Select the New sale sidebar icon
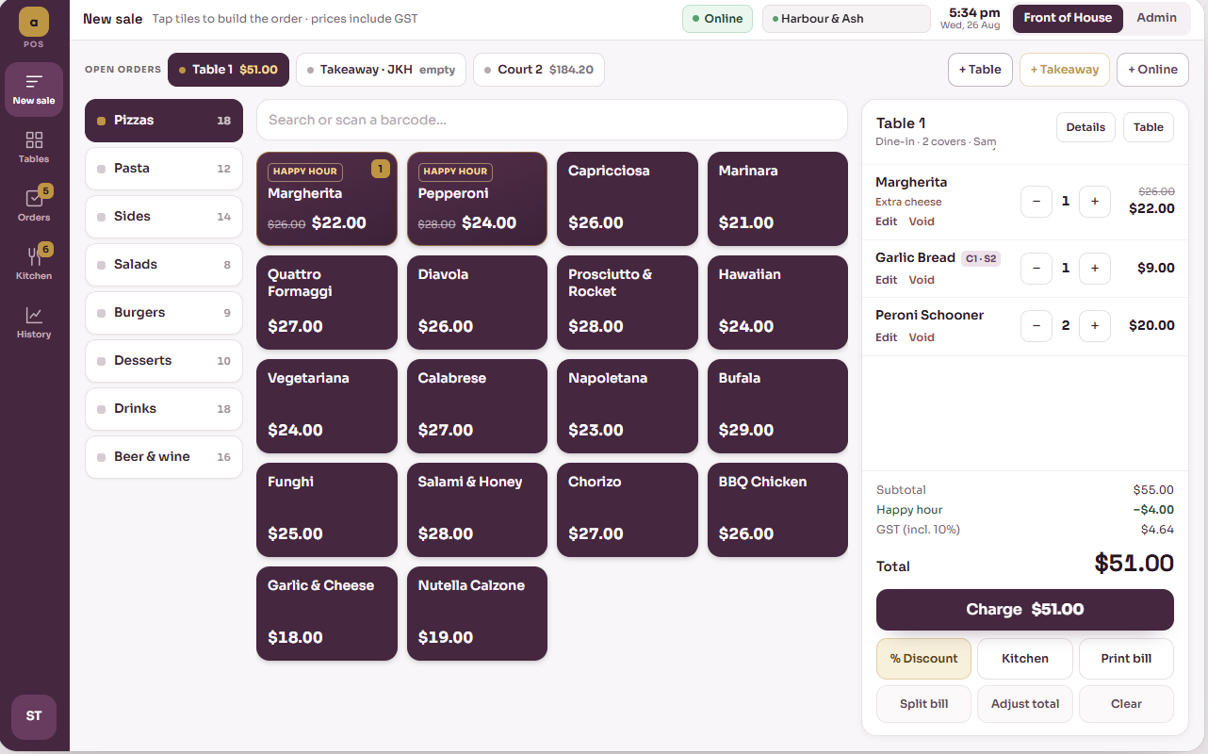This screenshot has height=754, width=1208. pyautogui.click(x=34, y=90)
